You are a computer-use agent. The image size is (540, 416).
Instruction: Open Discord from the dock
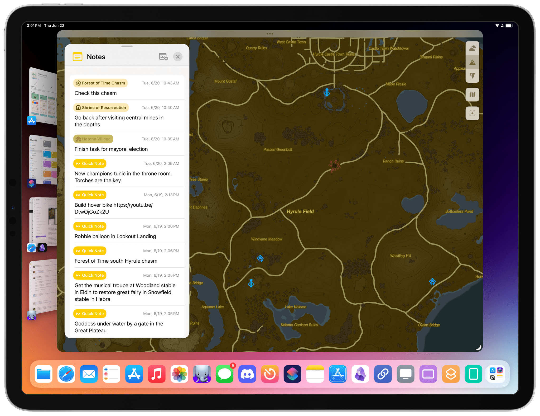click(x=247, y=374)
